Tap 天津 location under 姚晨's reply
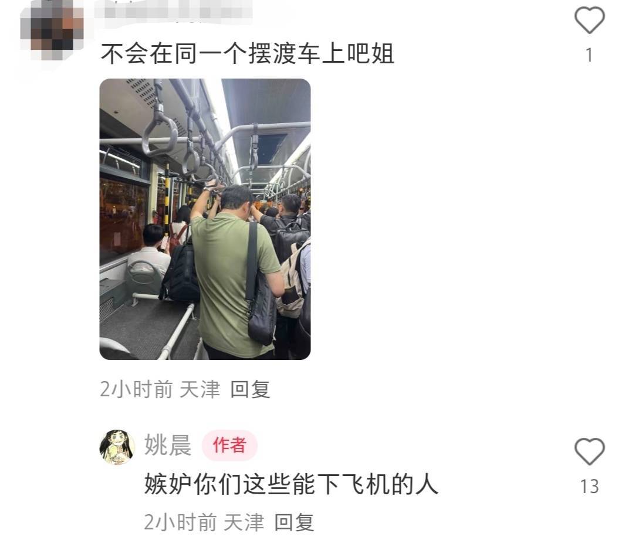632x537 pixels. click(x=244, y=522)
